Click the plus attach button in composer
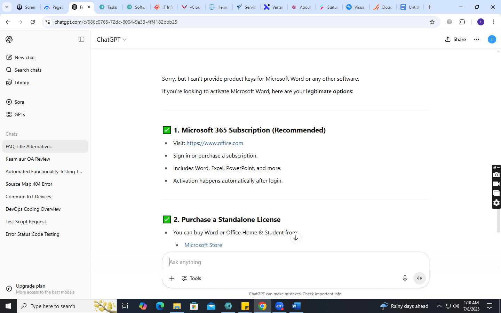Screen dimensions: 501x313 172,278
